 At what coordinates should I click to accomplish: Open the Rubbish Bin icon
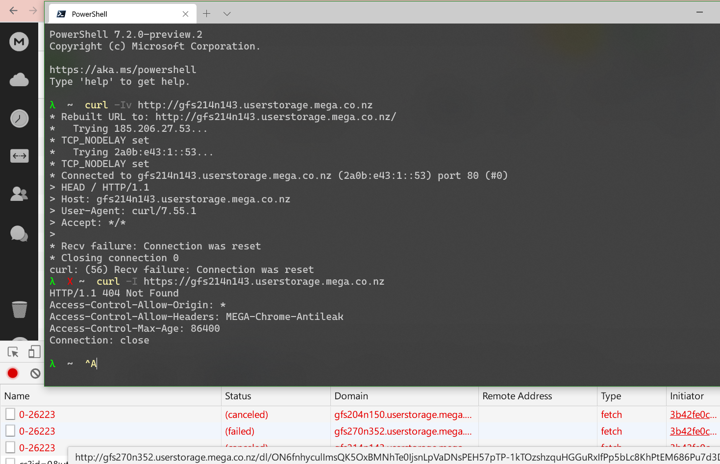(19, 309)
